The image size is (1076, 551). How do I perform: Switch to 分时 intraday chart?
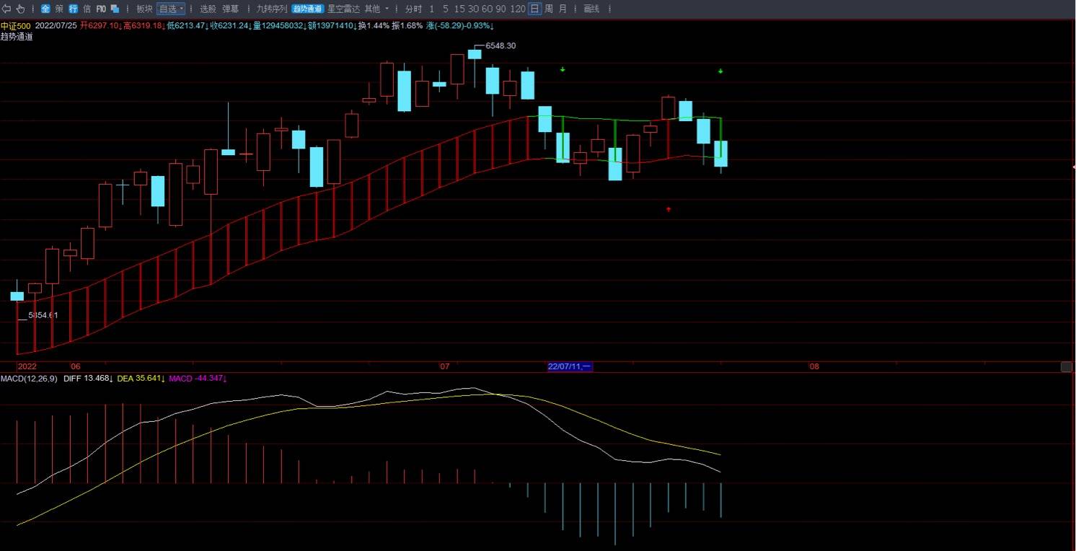(x=413, y=9)
